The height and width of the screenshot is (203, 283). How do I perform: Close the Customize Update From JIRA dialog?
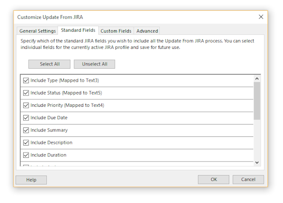tap(261, 17)
